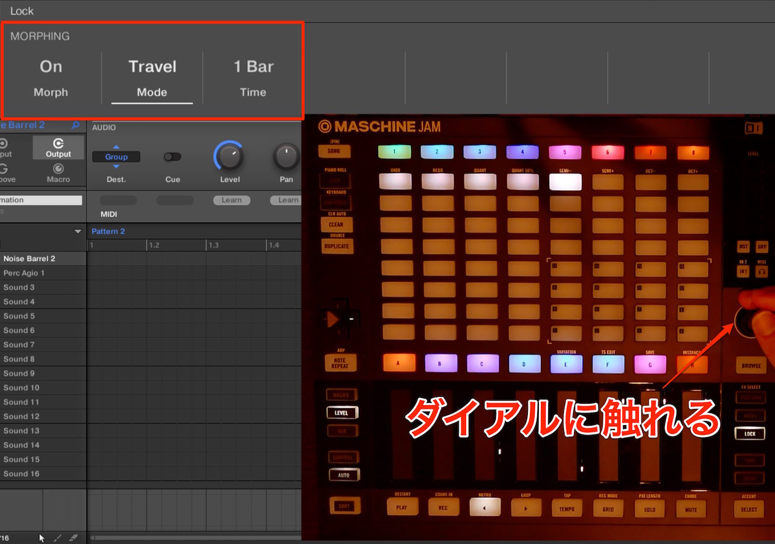Image resolution: width=775 pixels, height=544 pixels.
Task: Click the PLAY pad on the controller
Action: tap(402, 507)
